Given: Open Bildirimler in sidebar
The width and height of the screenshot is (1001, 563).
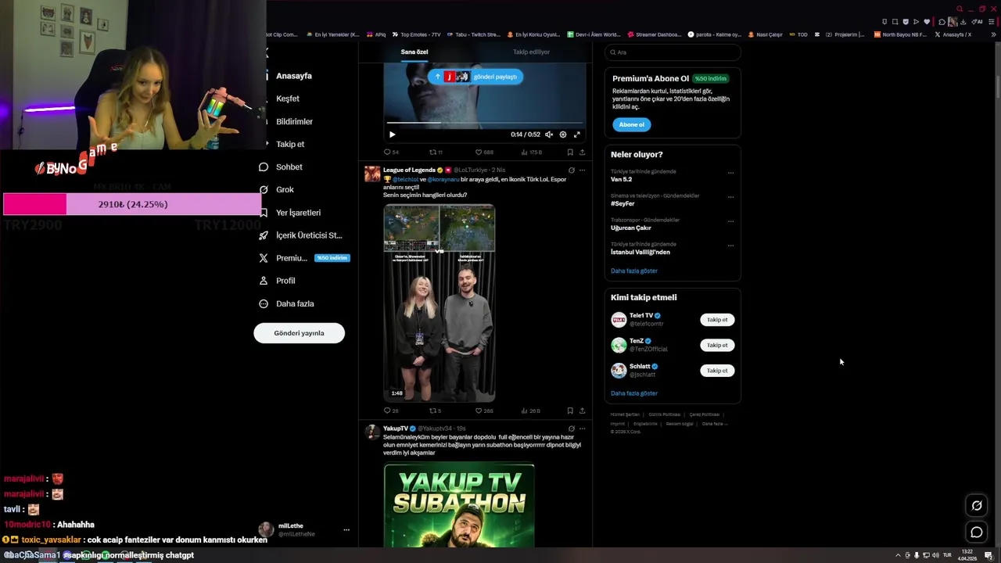Looking at the screenshot, I should (294, 121).
